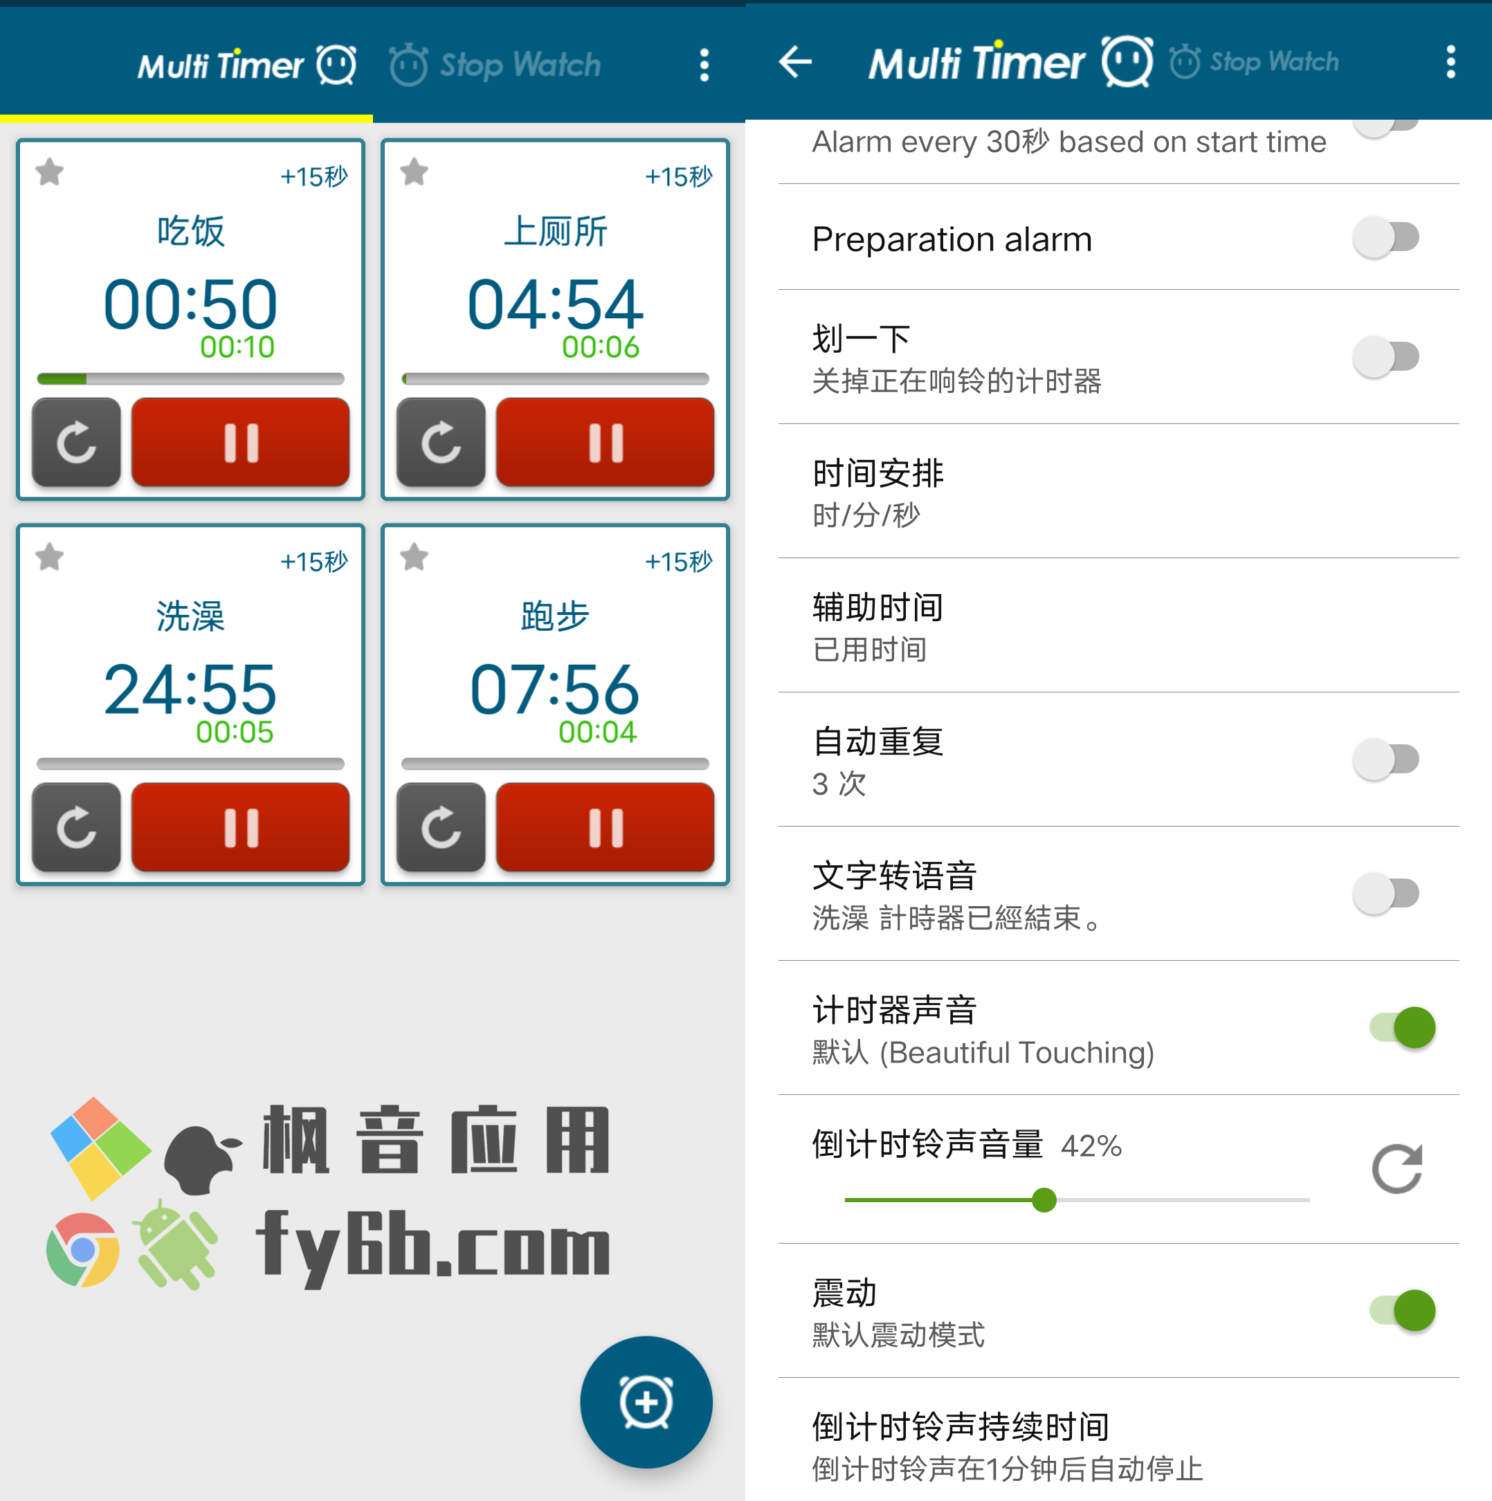This screenshot has height=1501, width=1492.
Task: Favorite the 上厕所 timer with its star
Action: pos(415,172)
